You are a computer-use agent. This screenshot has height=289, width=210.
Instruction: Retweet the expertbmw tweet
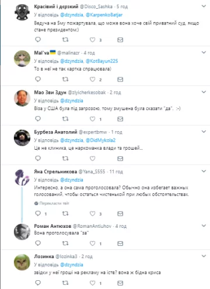pyautogui.click(x=65, y=158)
